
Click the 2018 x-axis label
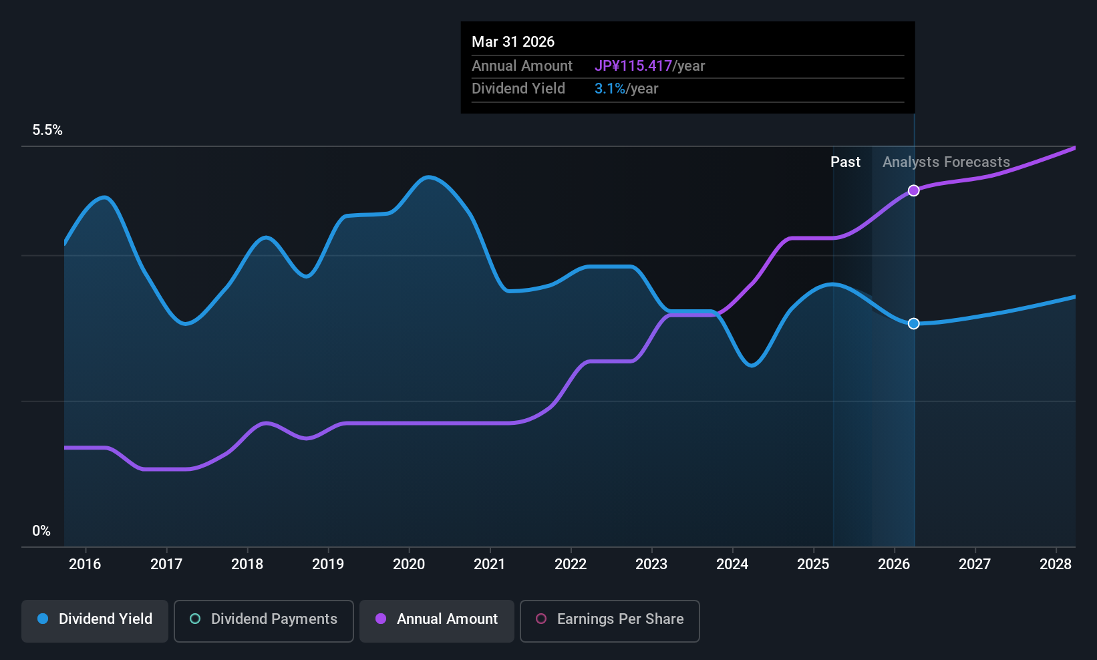tap(247, 564)
